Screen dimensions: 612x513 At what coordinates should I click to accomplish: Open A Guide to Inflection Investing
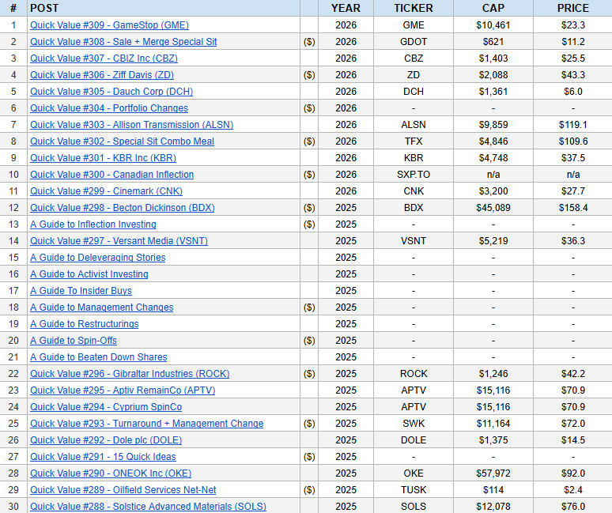(x=93, y=224)
